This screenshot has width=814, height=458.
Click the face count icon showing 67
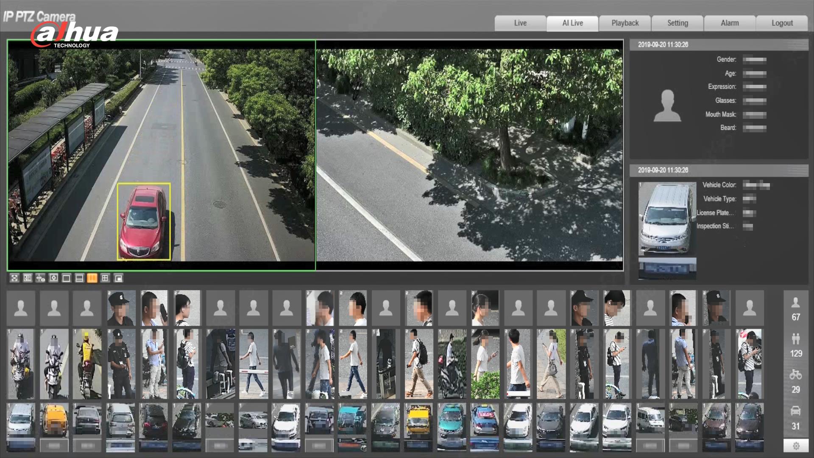[x=796, y=303]
